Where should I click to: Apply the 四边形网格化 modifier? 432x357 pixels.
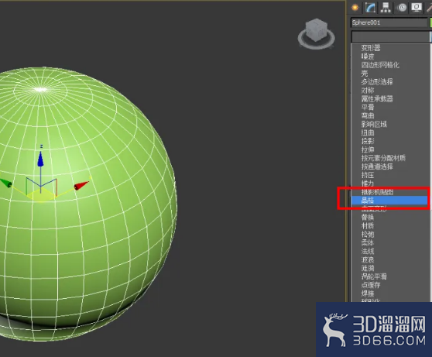(380, 65)
